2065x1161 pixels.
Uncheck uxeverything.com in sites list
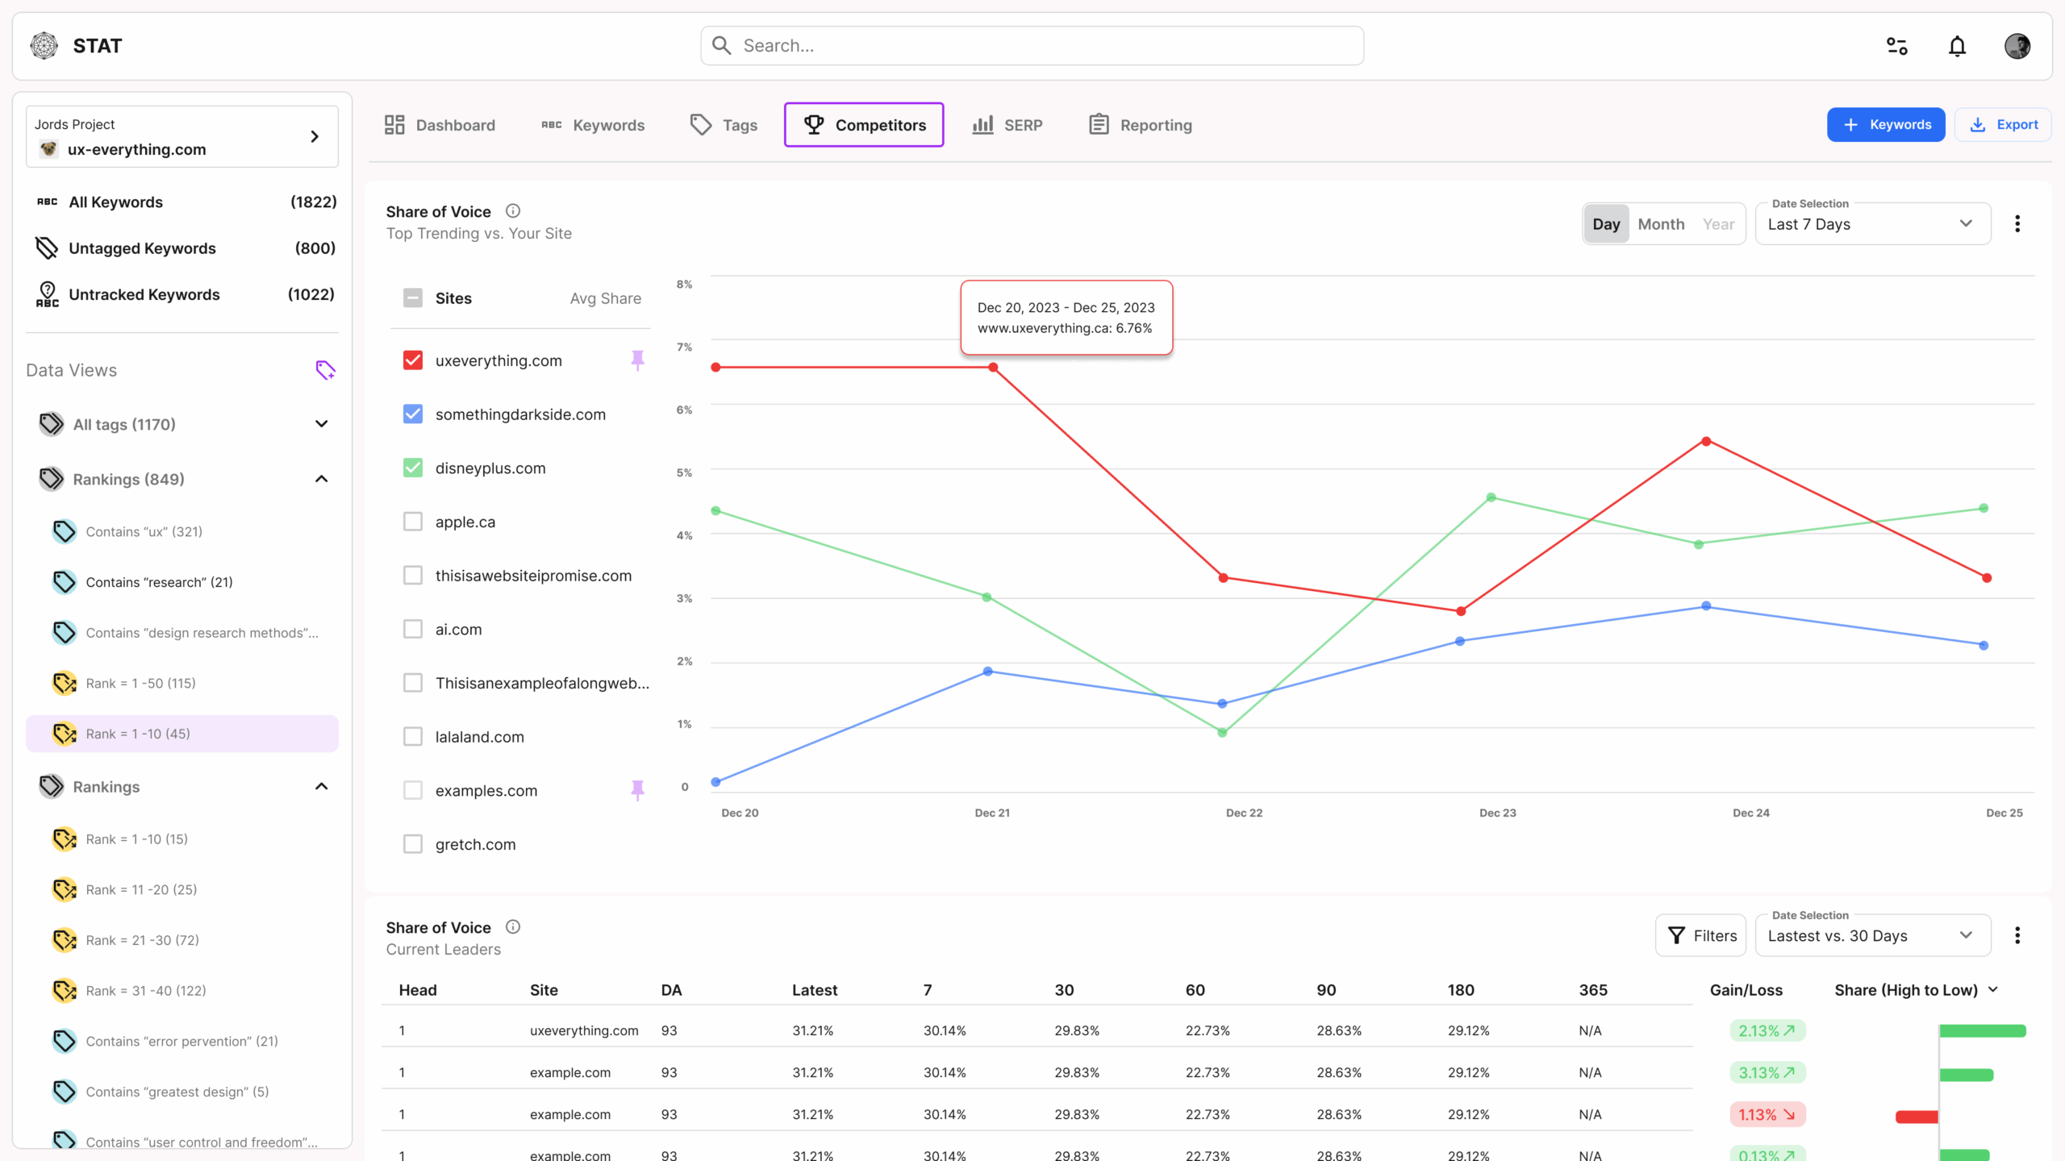(413, 360)
